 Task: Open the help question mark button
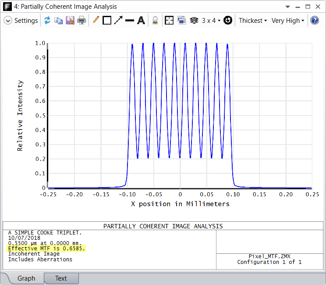[315, 20]
